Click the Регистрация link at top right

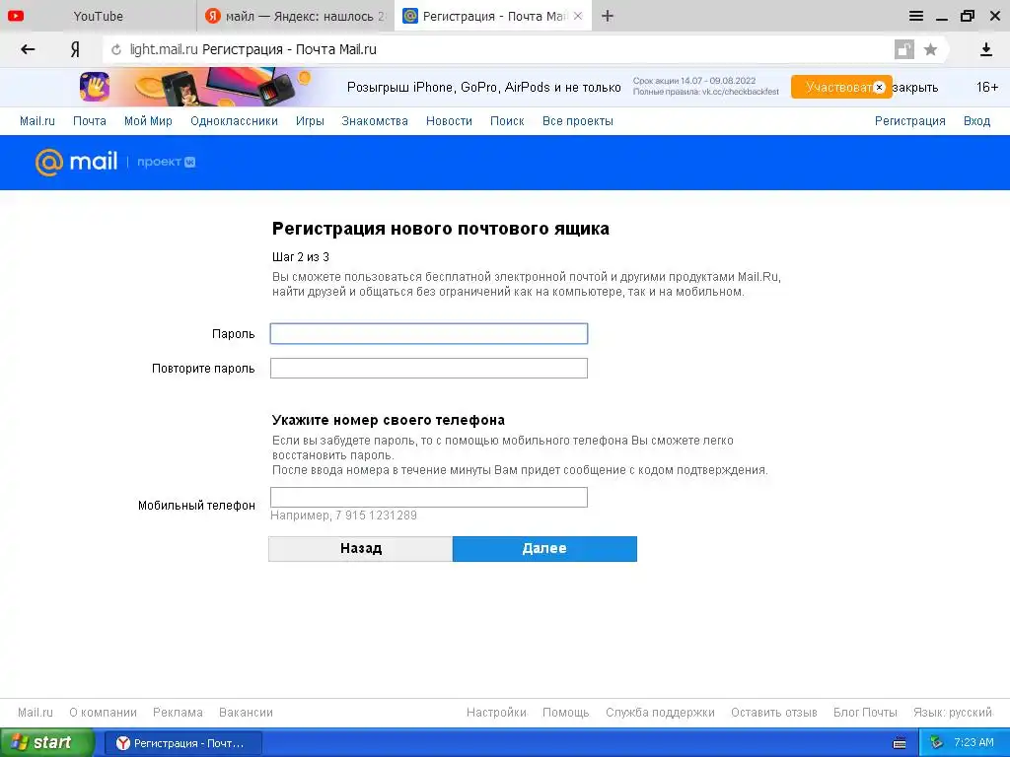(909, 121)
